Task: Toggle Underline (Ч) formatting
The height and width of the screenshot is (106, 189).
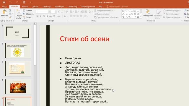Action: tap(44, 16)
